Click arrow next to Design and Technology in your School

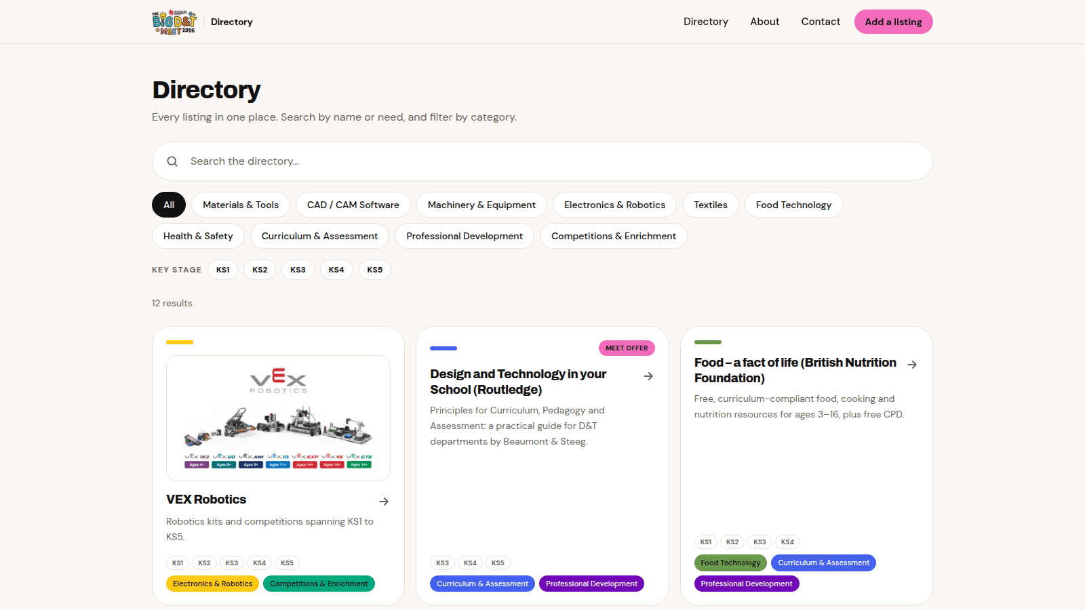point(648,376)
